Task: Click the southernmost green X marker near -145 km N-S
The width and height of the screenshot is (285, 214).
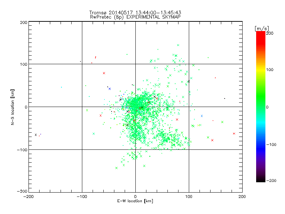Action: pos(116,168)
